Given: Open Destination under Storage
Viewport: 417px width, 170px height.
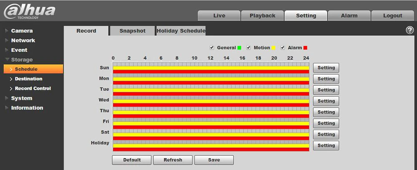Looking at the screenshot, I should coord(28,79).
